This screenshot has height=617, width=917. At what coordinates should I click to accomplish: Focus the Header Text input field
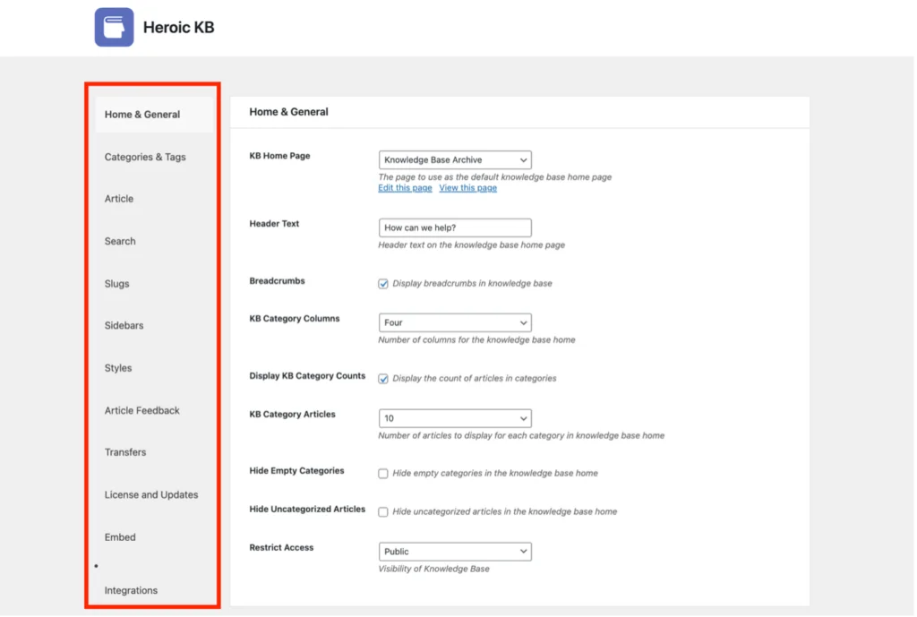point(455,227)
